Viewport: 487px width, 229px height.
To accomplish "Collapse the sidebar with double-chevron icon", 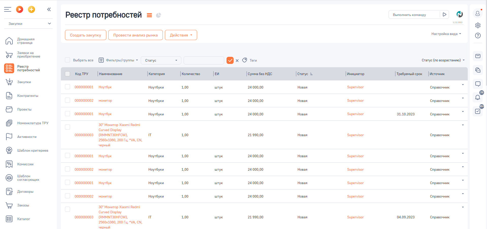I will click(49, 10).
